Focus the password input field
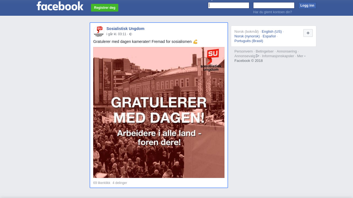The width and height of the screenshot is (353, 198). click(274, 5)
